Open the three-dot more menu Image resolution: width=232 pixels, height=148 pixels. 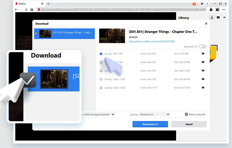pyautogui.click(x=224, y=10)
